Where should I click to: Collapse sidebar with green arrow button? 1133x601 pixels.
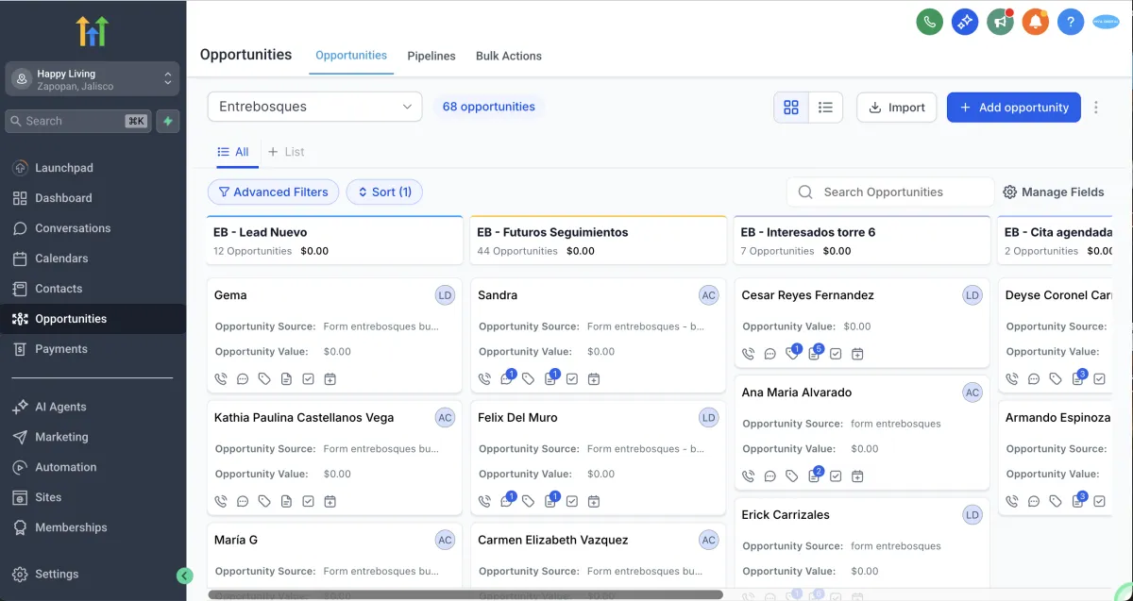click(x=185, y=576)
